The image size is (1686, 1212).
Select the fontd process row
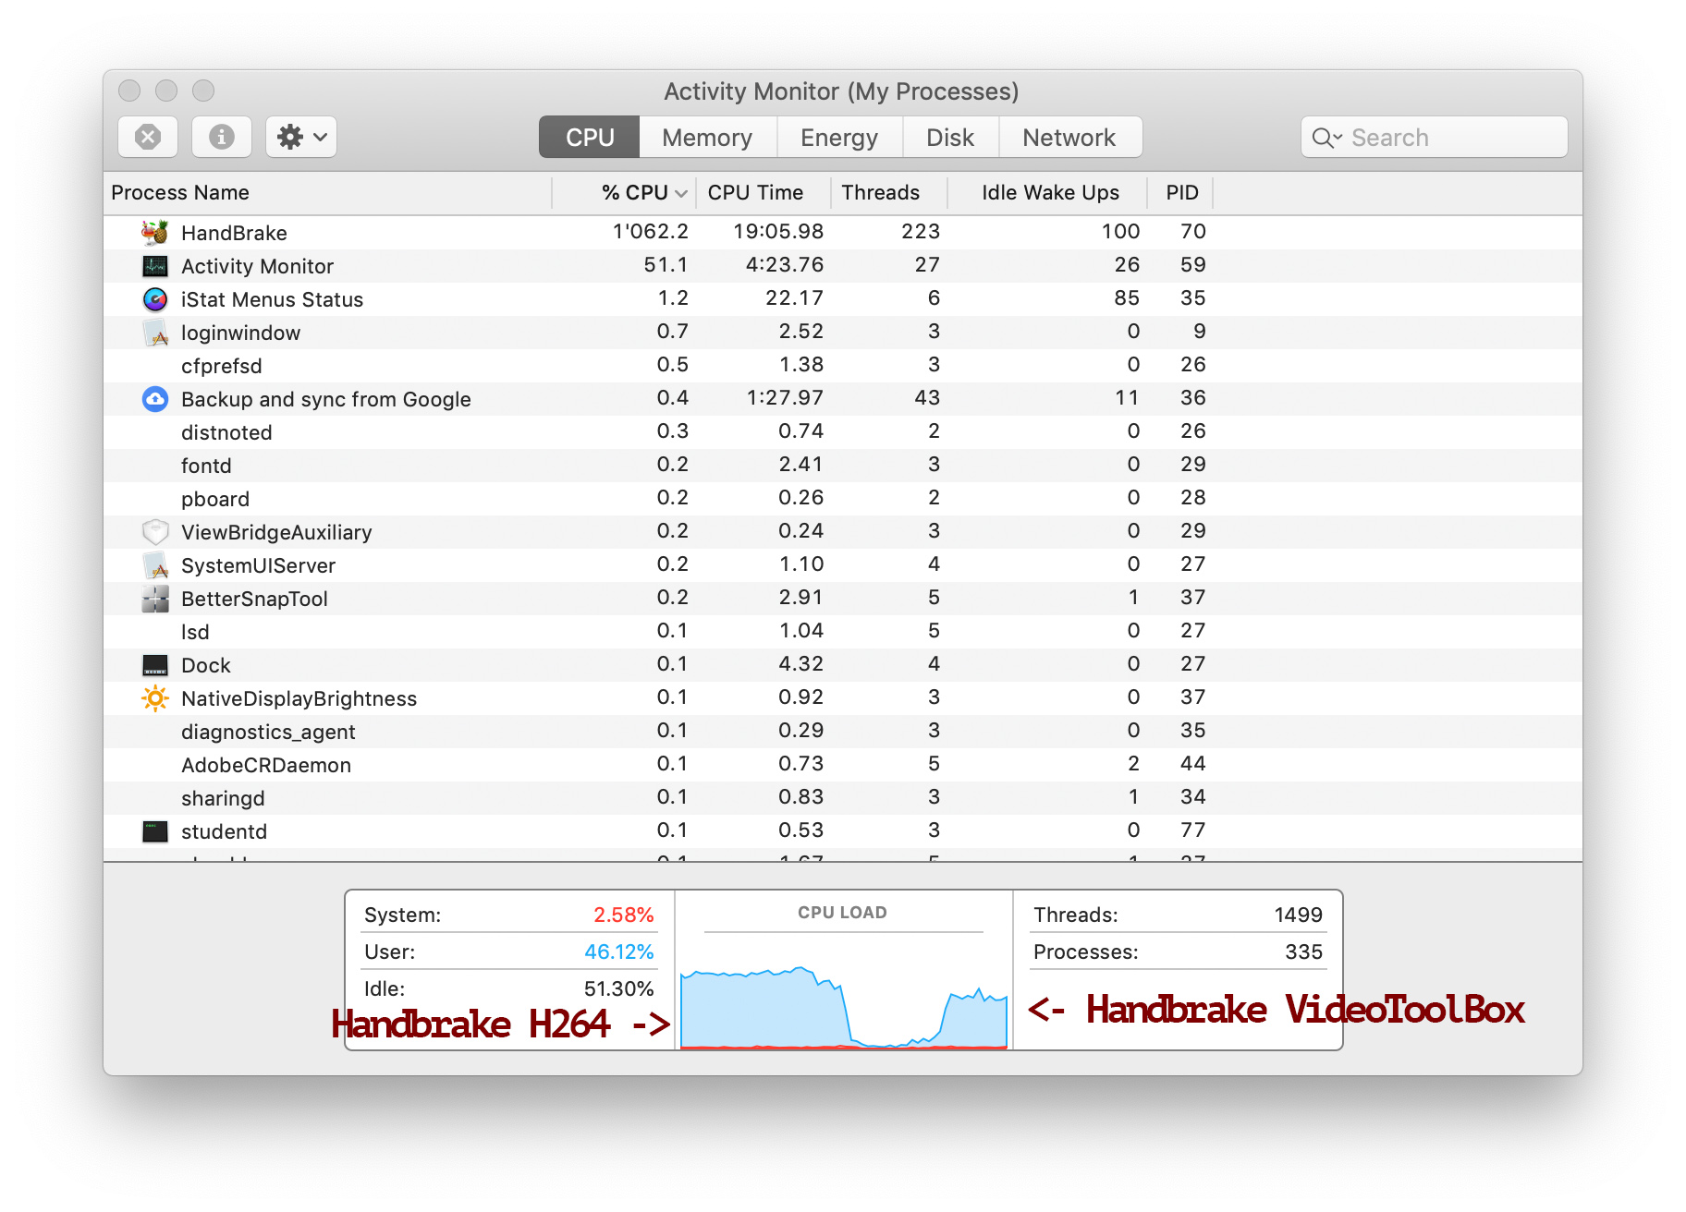[843, 465]
